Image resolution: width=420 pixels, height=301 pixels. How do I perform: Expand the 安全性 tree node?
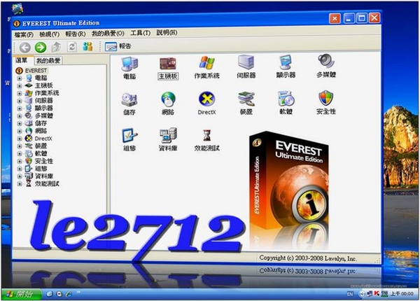(x=20, y=161)
